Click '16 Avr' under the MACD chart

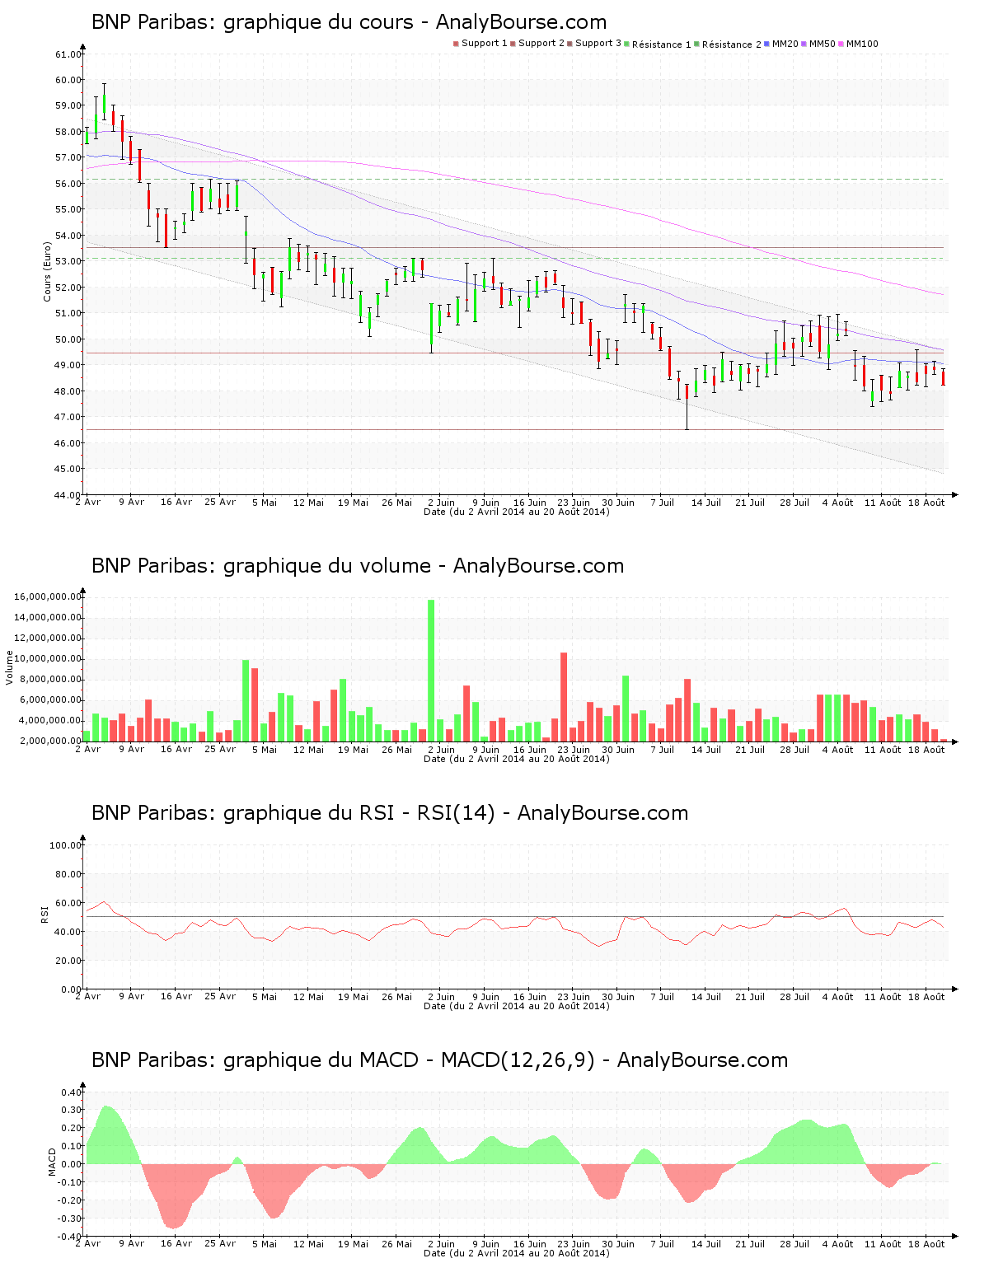coord(176,1244)
